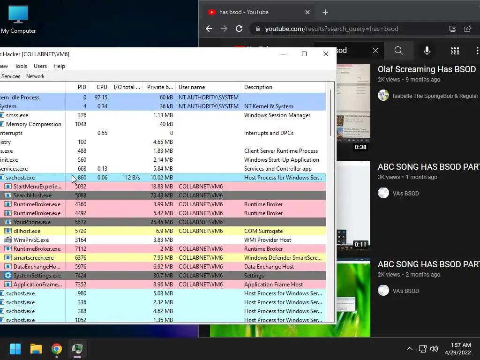Maximize the Process Hacker window
Screen dimensions: 480x360
click(304, 54)
